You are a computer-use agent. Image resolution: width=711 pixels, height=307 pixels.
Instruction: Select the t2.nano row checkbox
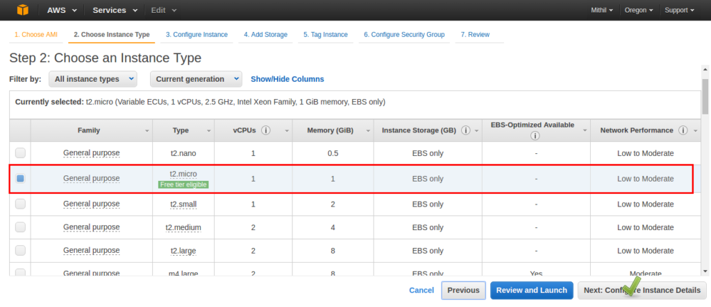20,153
